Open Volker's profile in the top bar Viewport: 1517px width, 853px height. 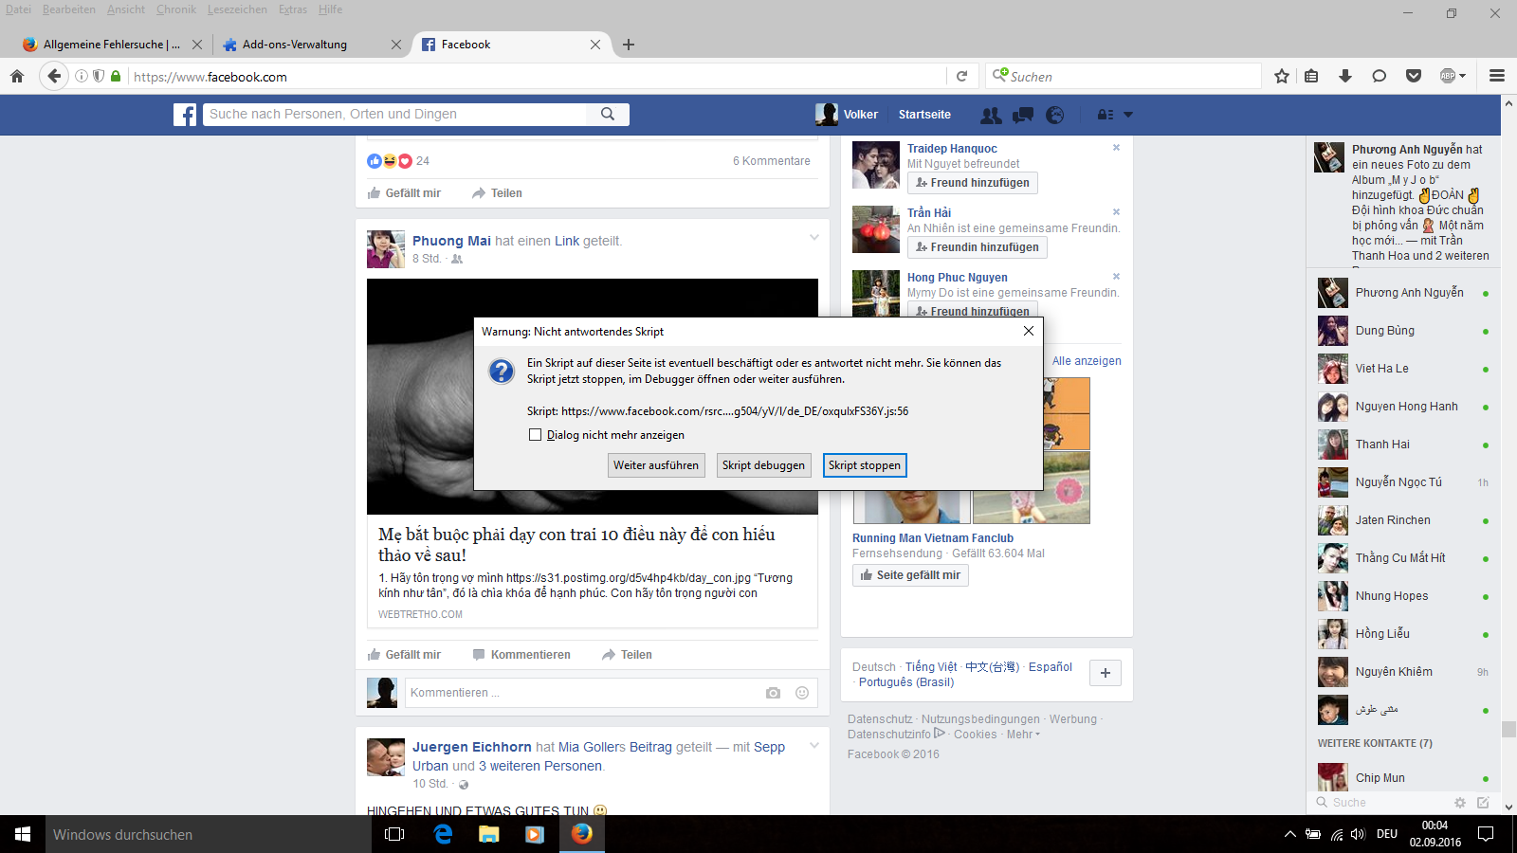847,115
